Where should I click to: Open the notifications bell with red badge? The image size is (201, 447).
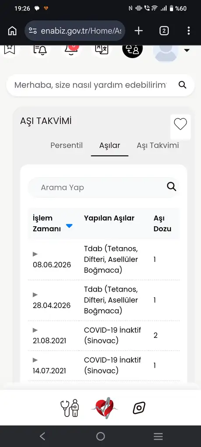tap(71, 50)
